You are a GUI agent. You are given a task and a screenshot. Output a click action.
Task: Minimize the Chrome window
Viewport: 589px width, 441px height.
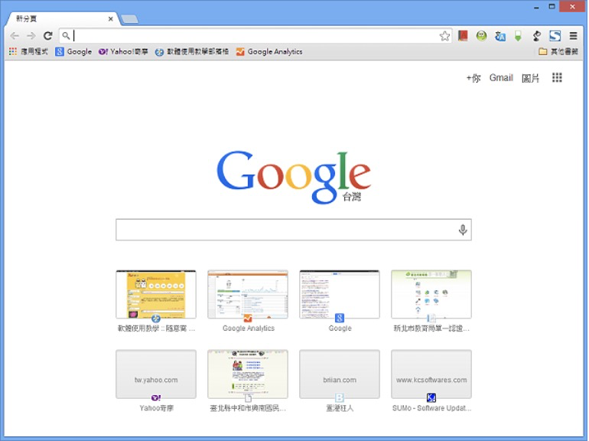click(536, 7)
